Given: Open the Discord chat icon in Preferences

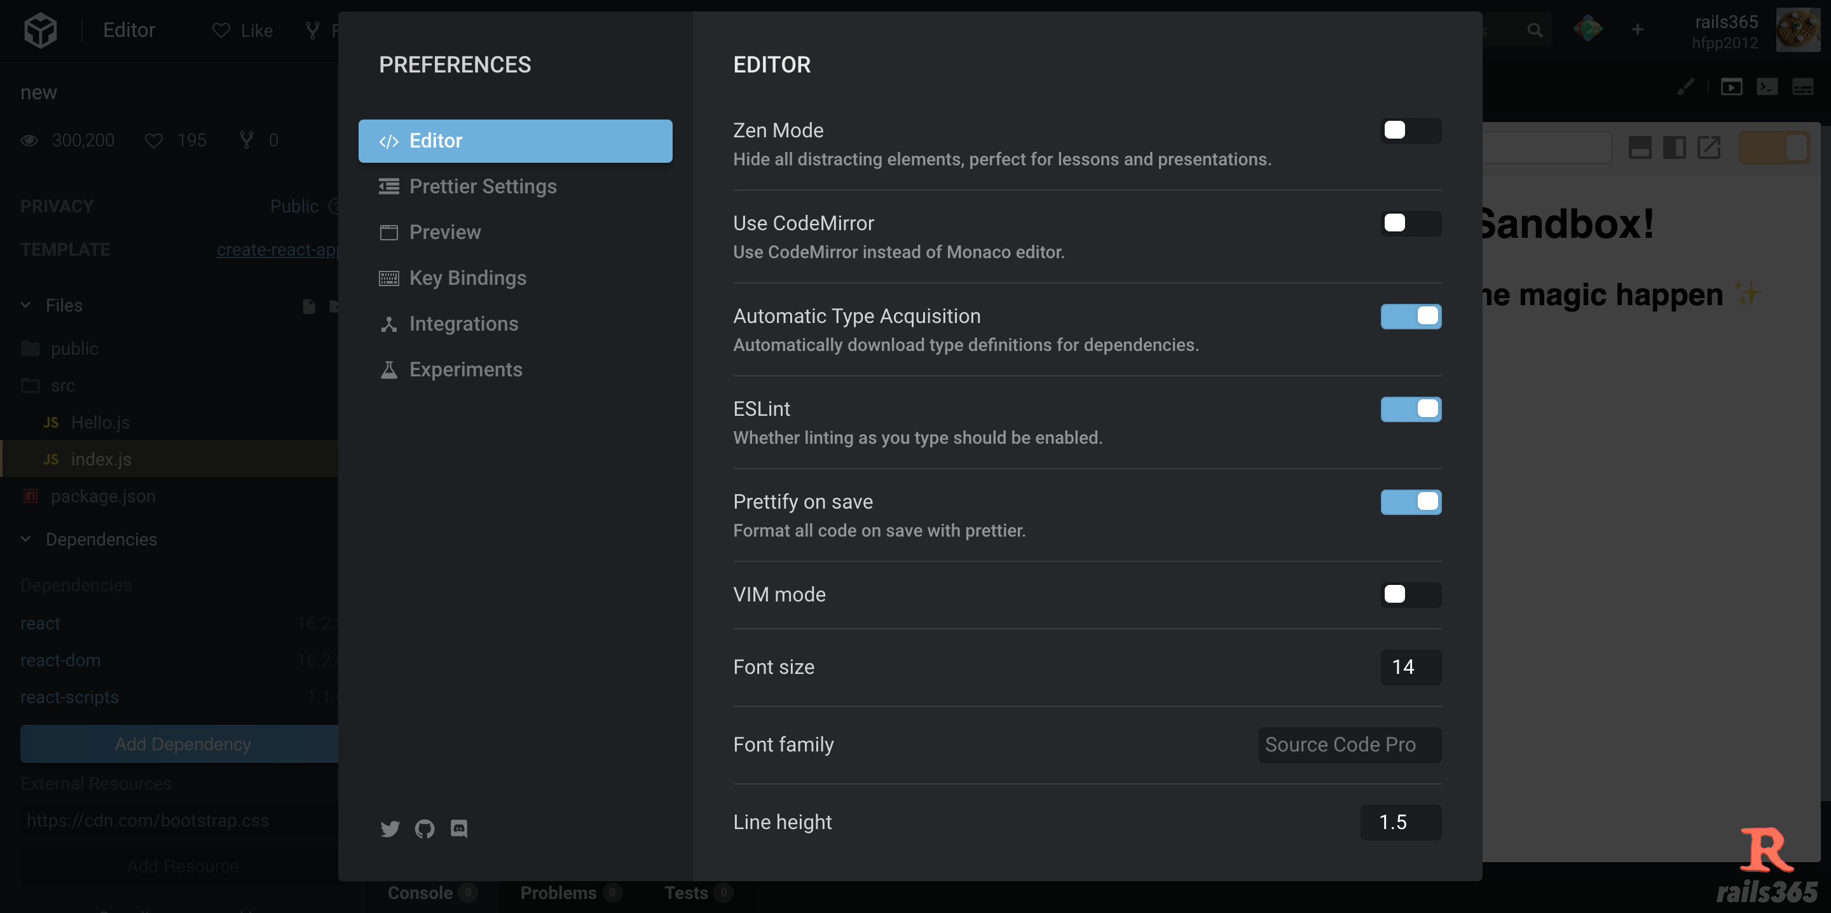Looking at the screenshot, I should click(x=458, y=828).
